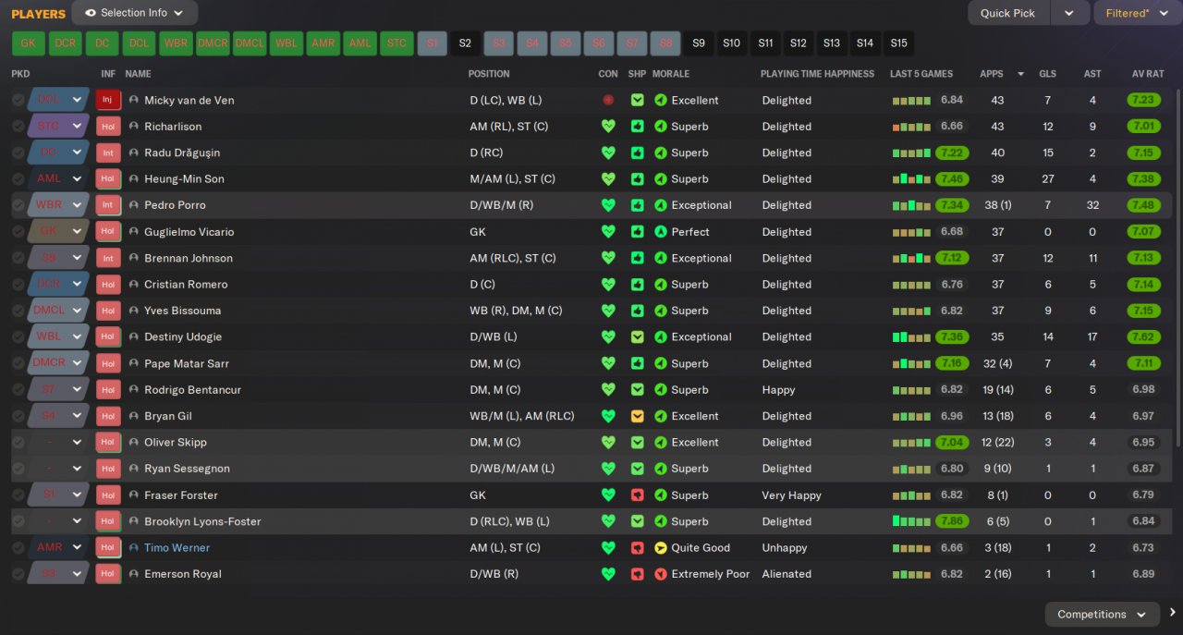The image size is (1183, 635).
Task: Click the right arrow beside Competitions
Action: coord(1172,613)
